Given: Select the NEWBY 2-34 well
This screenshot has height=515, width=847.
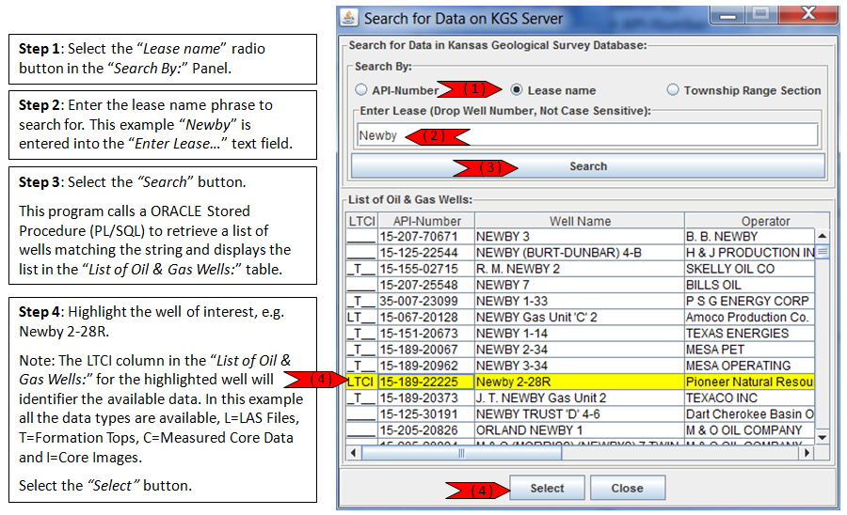Looking at the screenshot, I should (x=580, y=350).
